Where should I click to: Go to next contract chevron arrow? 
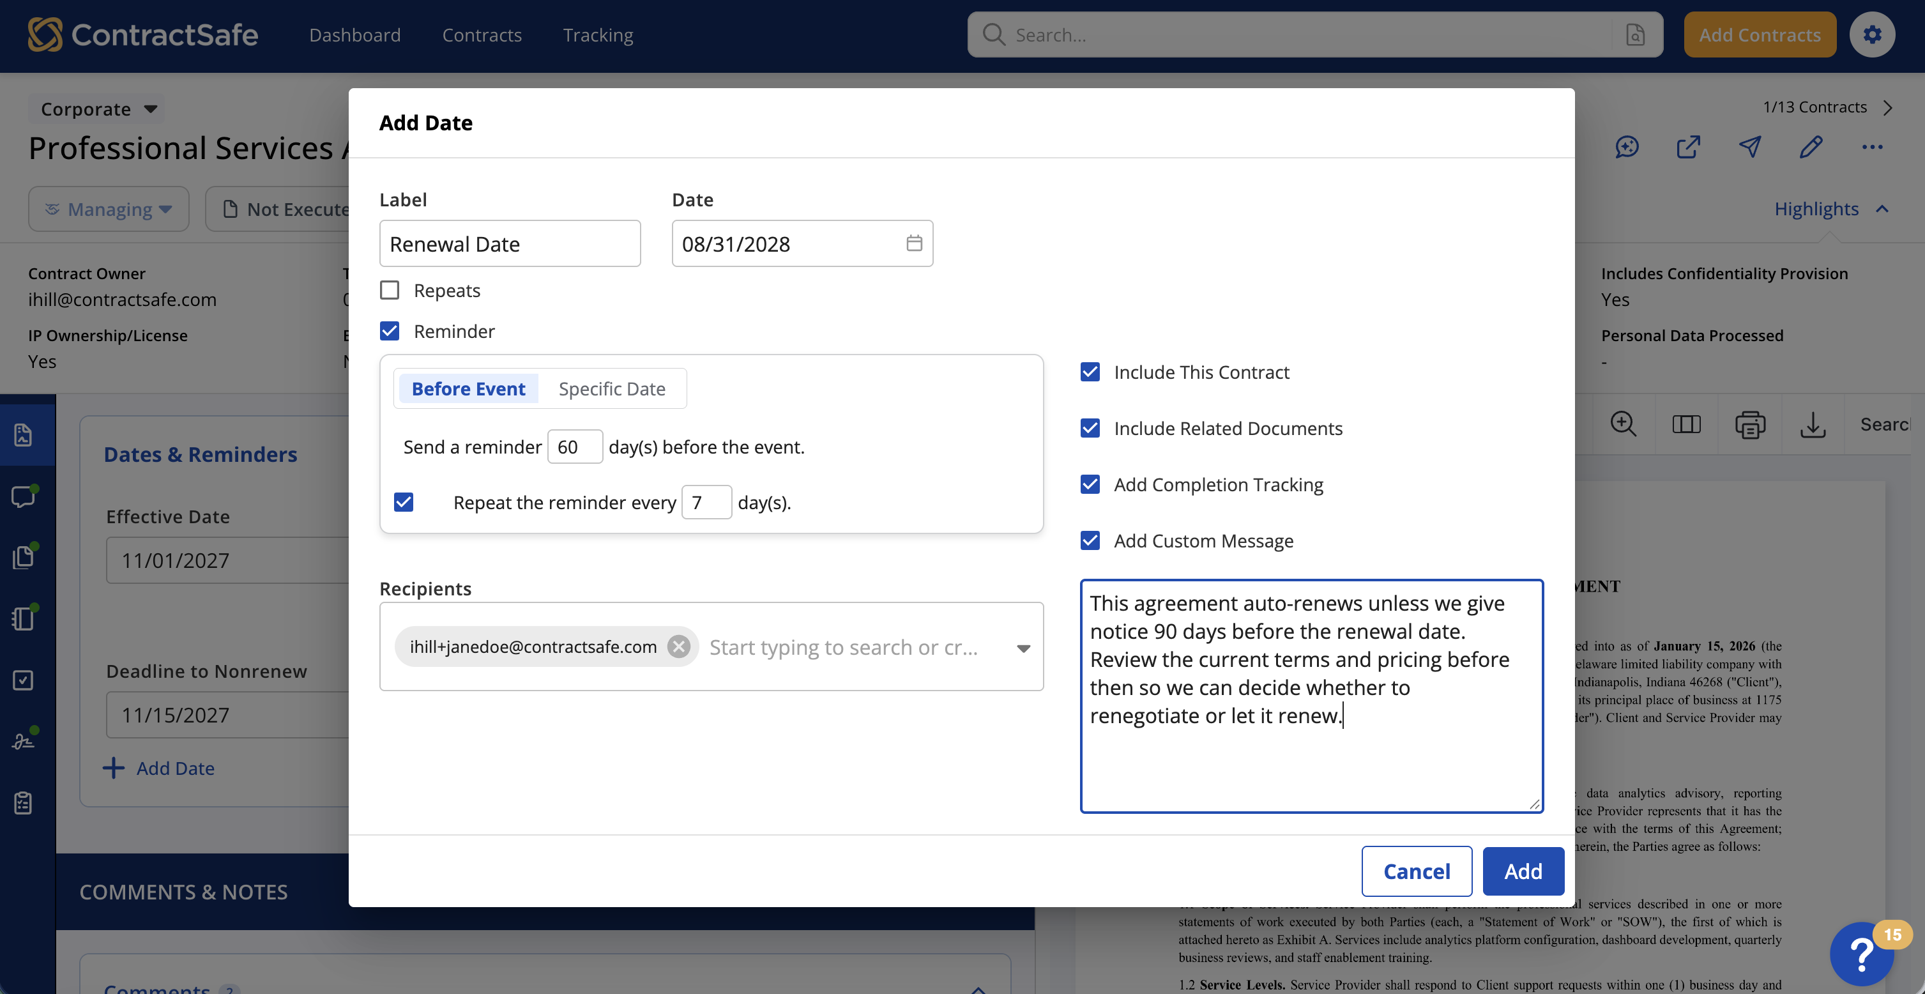point(1889,107)
